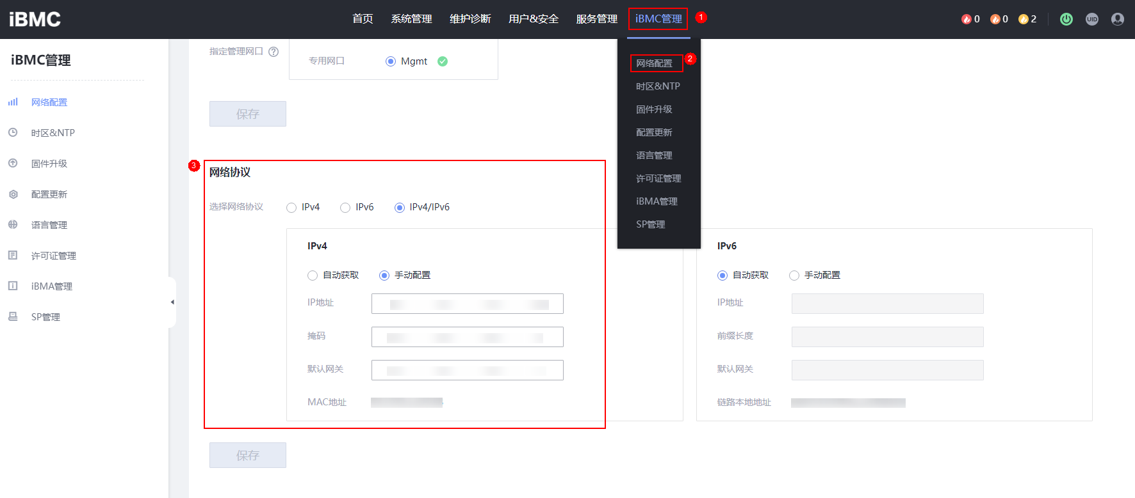Open major alarms indicator icon
The height and width of the screenshot is (498, 1135).
(995, 19)
